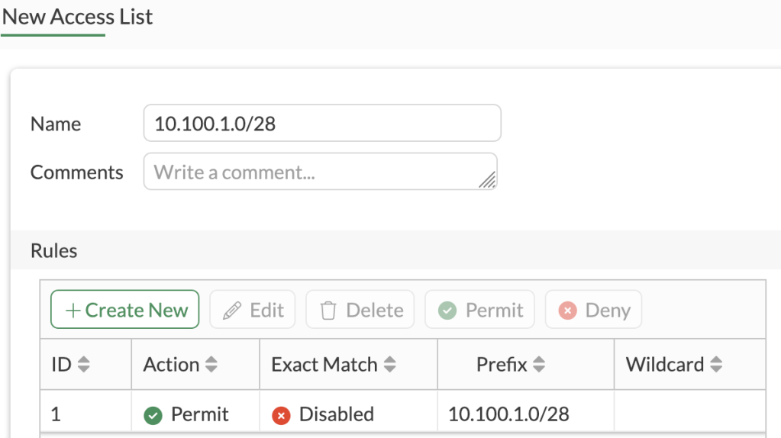781x438 pixels.
Task: Click the Delete trash icon
Action: tap(328, 311)
